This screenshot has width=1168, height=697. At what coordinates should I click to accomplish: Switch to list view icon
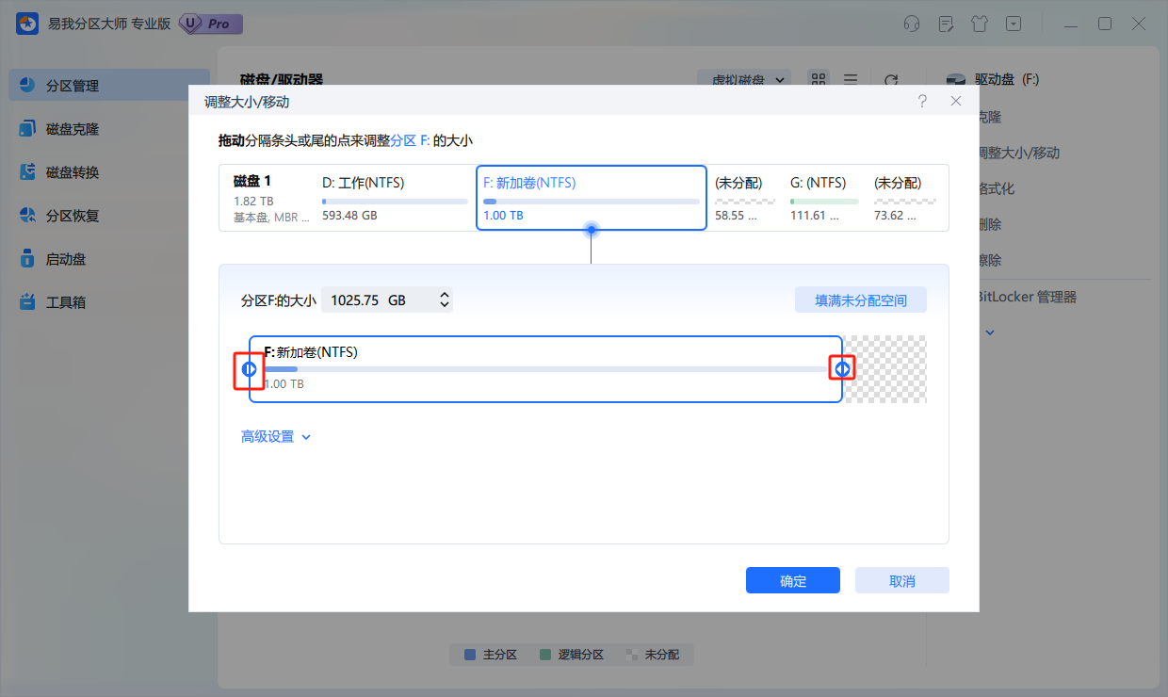tap(850, 81)
